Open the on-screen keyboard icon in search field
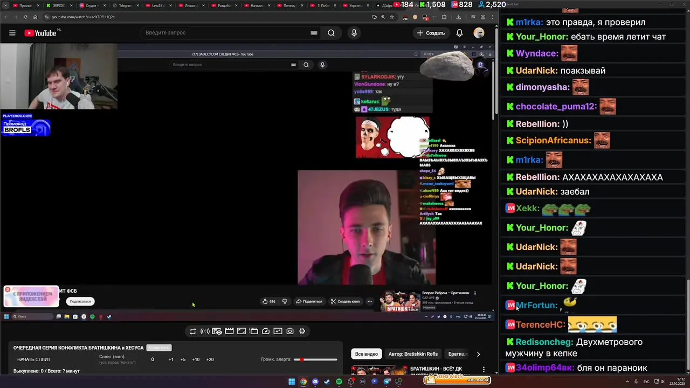The height and width of the screenshot is (388, 690). (x=314, y=33)
